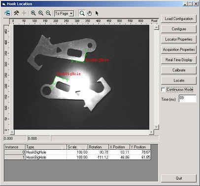The width and height of the screenshot is (200, 186).
Task: Click the zoom out magnifier icon
Action: [x=48, y=13]
